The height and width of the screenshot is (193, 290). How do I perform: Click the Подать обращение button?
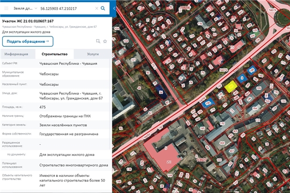point(28,41)
